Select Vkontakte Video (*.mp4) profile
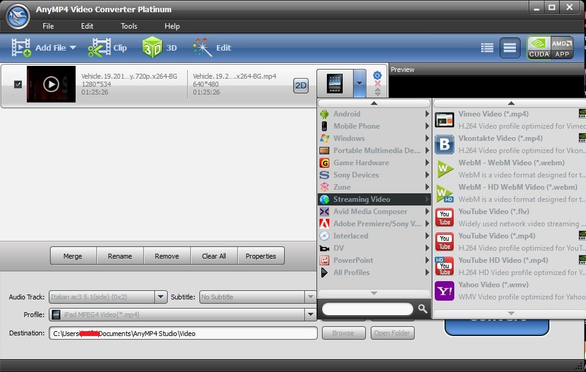Screen dimensions: 586x372 509,145
